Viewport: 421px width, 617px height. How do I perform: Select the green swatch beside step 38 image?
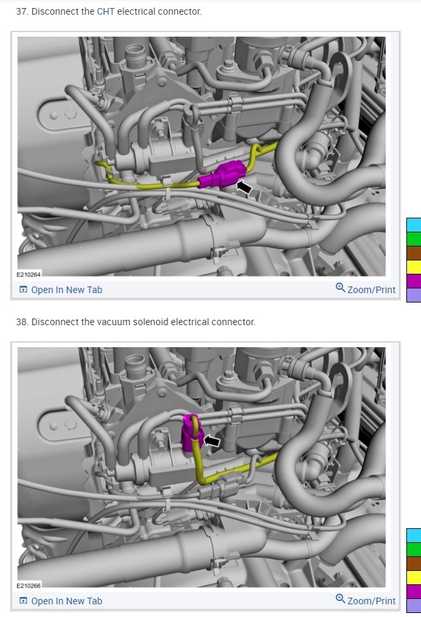coord(414,550)
